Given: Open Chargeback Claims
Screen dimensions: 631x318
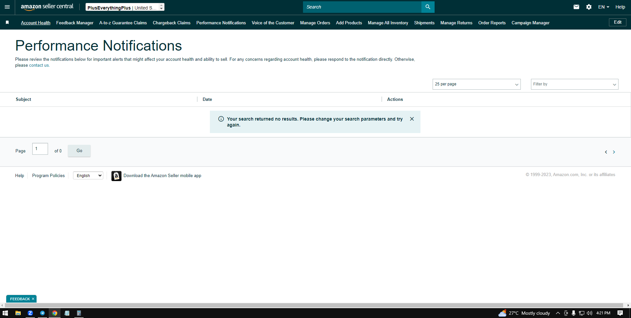Looking at the screenshot, I should (171, 23).
